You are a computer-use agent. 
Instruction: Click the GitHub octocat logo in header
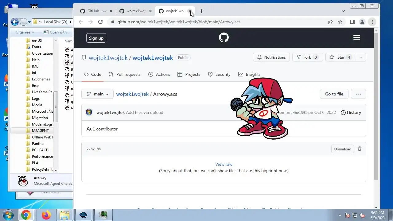pyautogui.click(x=224, y=38)
